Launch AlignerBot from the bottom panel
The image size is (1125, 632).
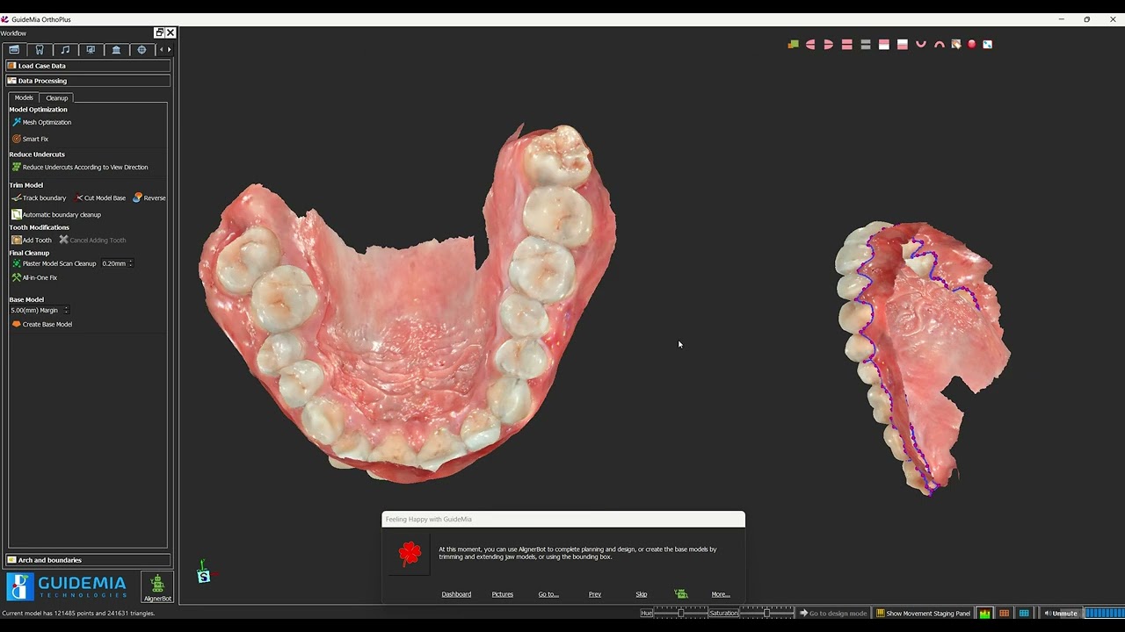pos(157,587)
